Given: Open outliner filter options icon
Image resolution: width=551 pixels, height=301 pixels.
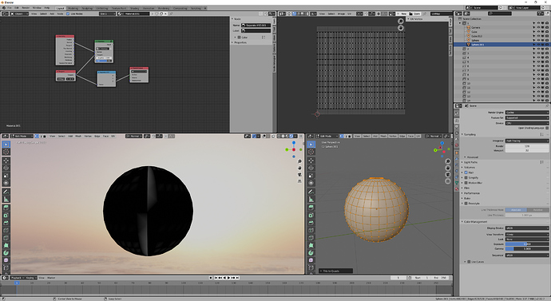Looking at the screenshot, I should pos(540,14).
